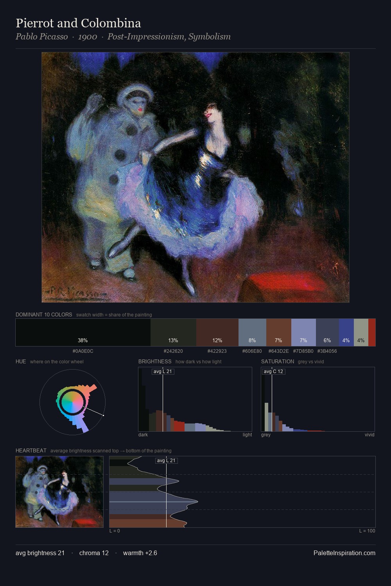Click the hex code '#3B4056' label
The image size is (391, 586).
coord(327,351)
